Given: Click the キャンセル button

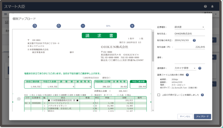Looking at the screenshot, I should (185, 117).
